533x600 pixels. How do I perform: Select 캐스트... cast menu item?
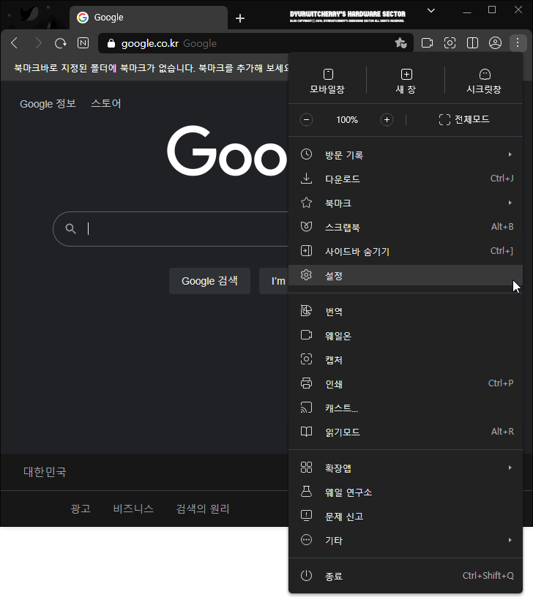[x=406, y=408]
